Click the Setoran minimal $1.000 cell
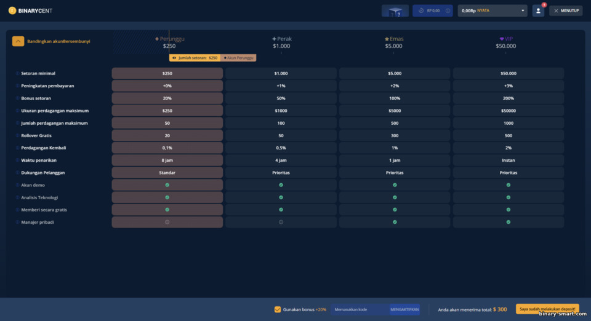The image size is (591, 321). [281, 73]
